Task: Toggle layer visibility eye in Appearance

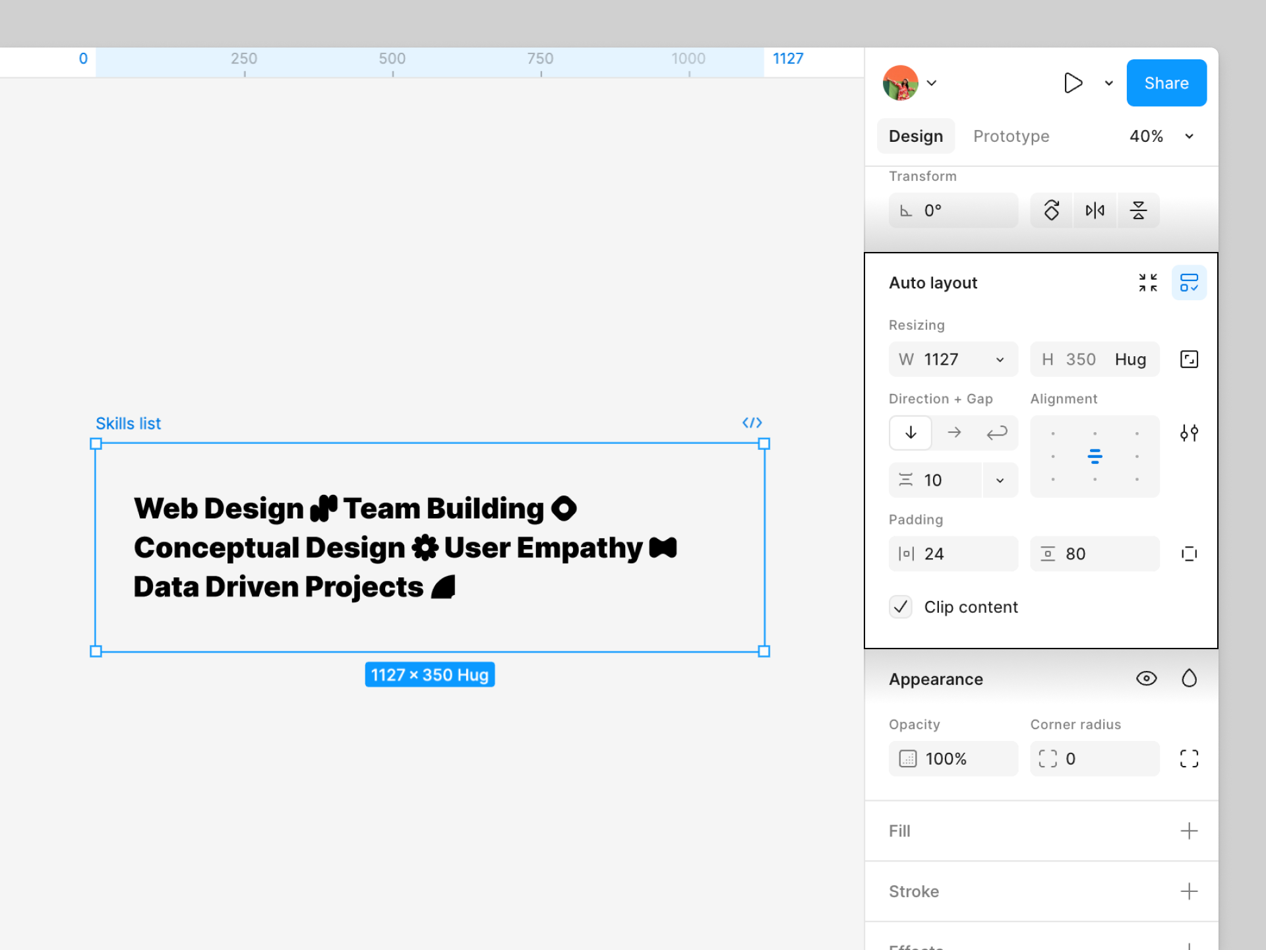Action: tap(1147, 679)
